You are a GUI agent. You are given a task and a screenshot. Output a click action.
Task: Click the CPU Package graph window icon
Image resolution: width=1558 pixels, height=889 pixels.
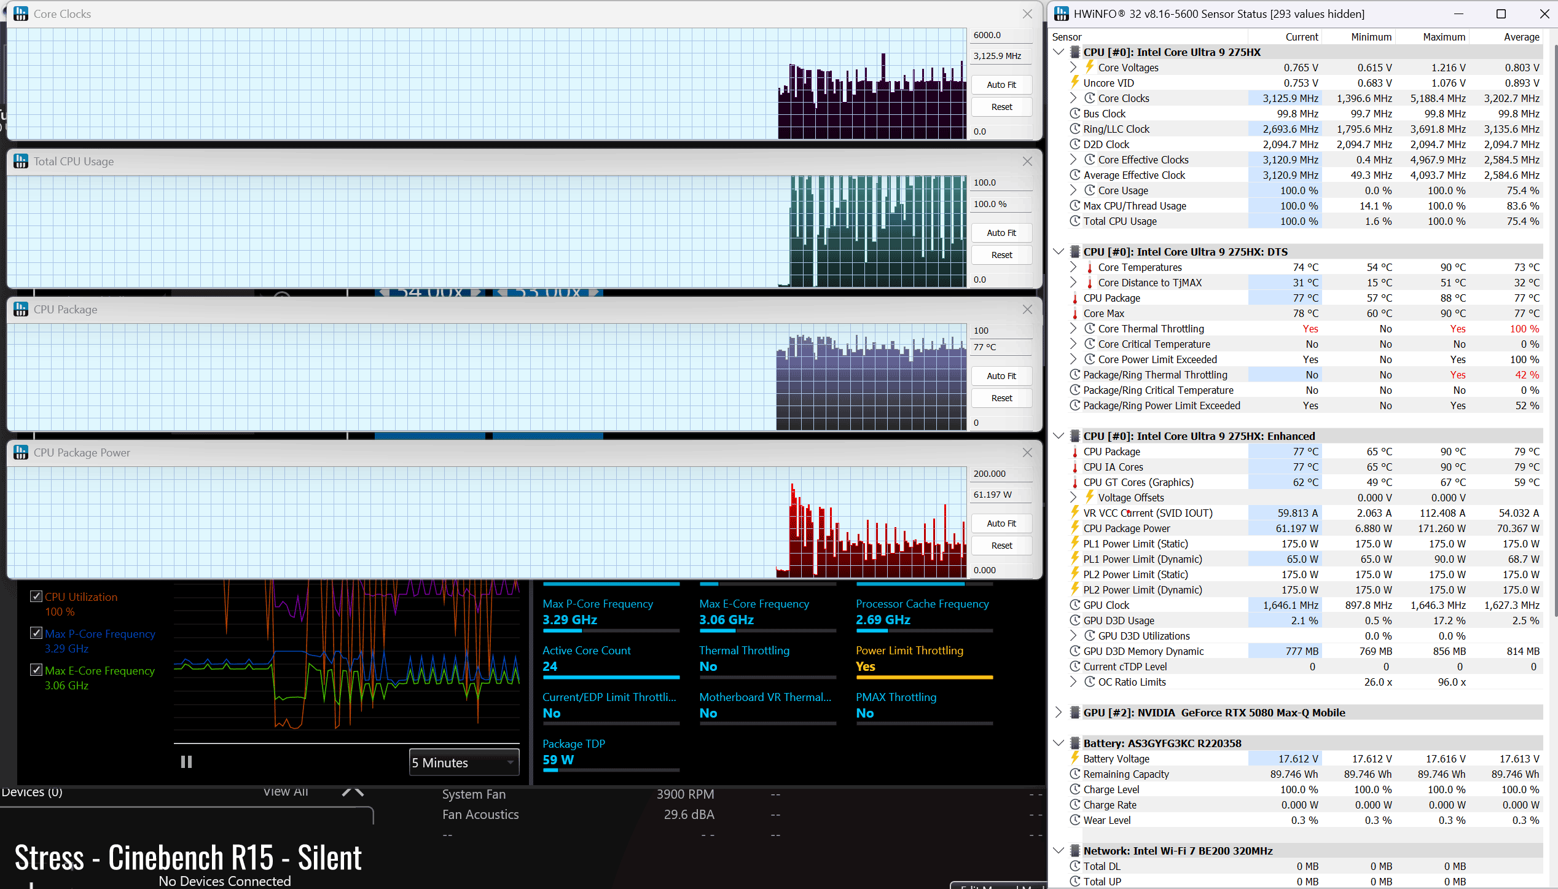point(21,309)
